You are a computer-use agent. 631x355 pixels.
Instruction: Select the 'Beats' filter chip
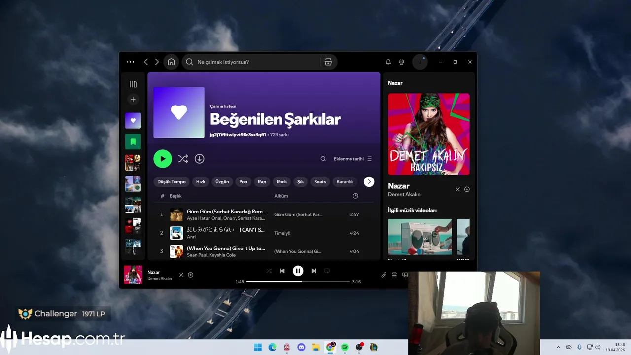click(320, 182)
